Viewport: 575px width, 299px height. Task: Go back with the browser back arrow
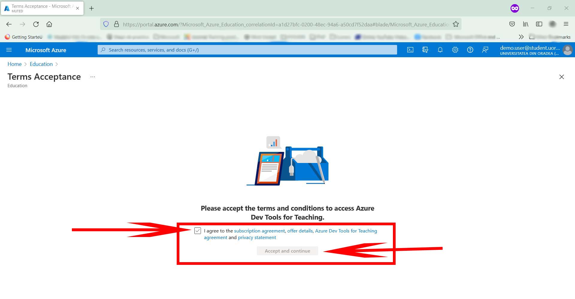pos(9,24)
